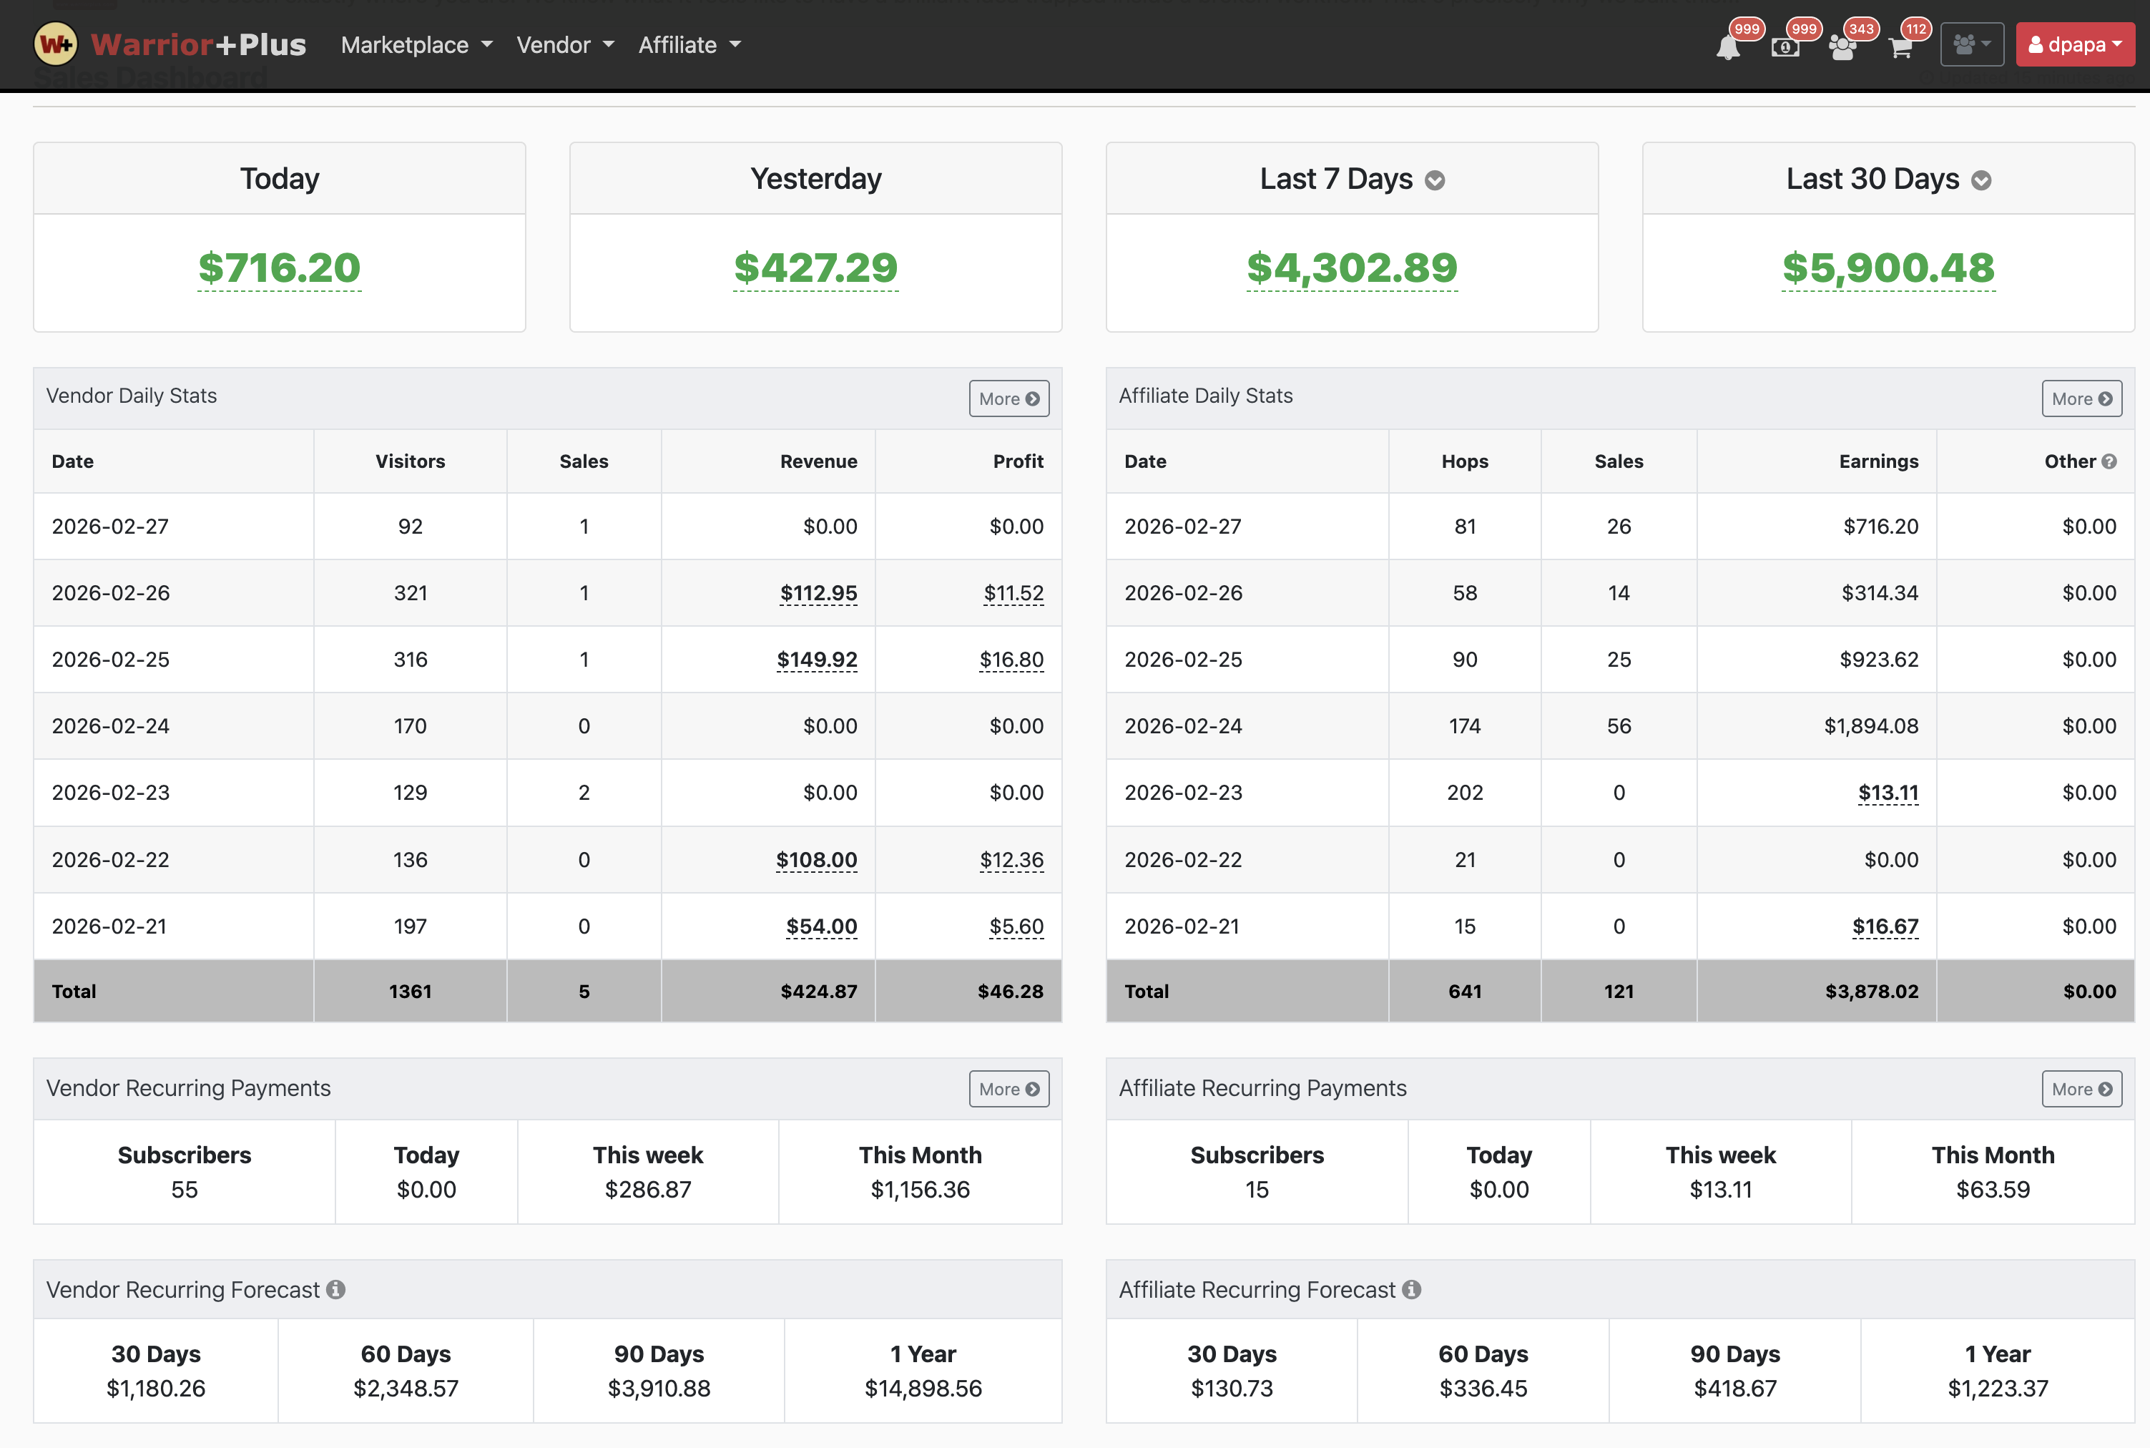
Task: Click the $112.95 revenue link for 2026-02-26
Action: click(x=818, y=593)
